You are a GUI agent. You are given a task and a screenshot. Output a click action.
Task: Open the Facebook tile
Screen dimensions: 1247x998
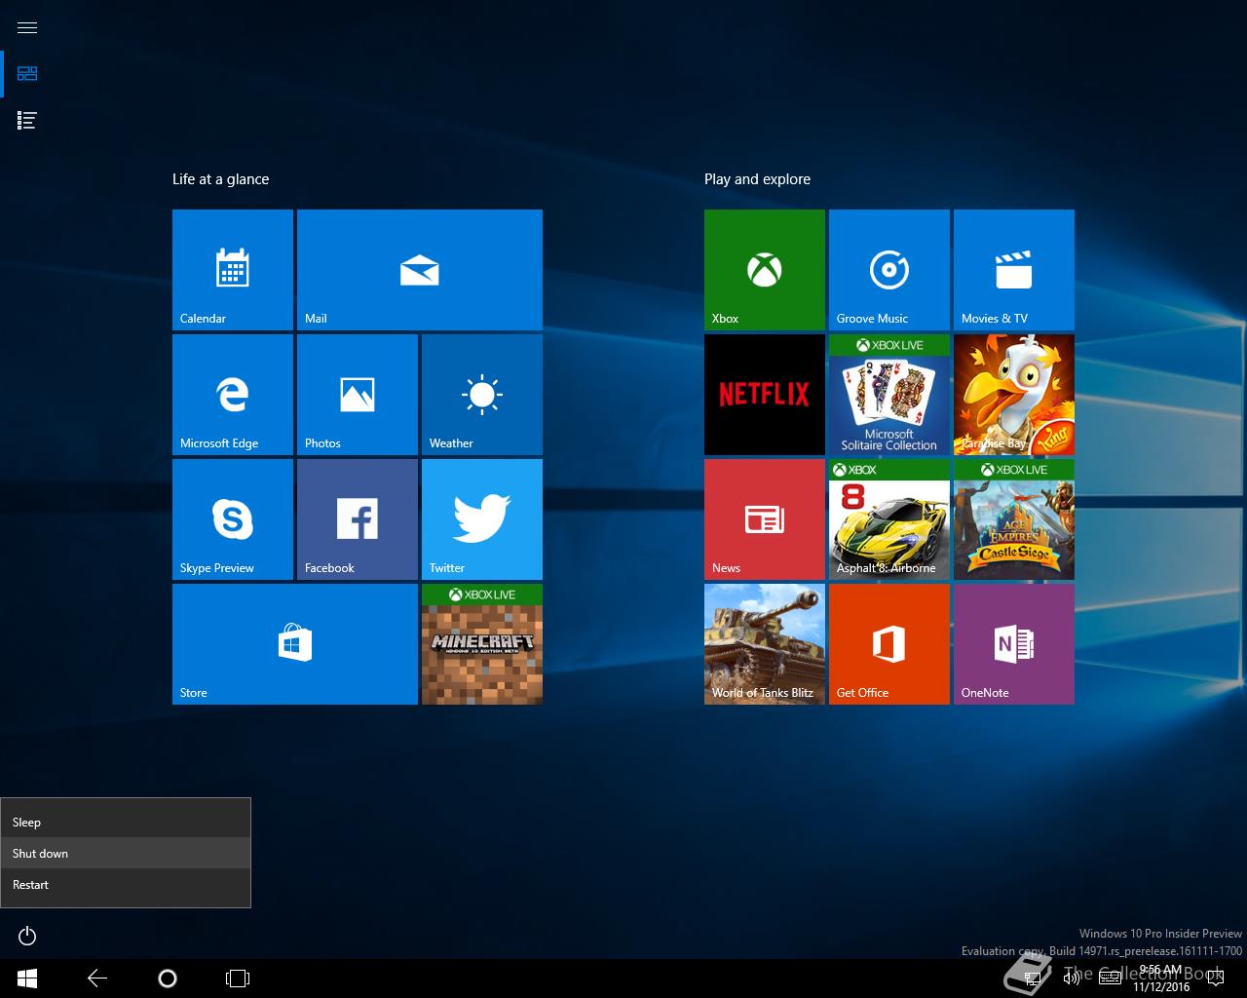[358, 519]
